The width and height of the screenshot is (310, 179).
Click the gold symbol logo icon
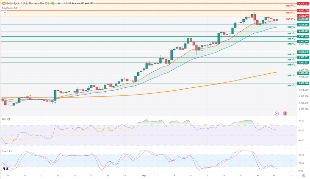(x=4, y=3)
